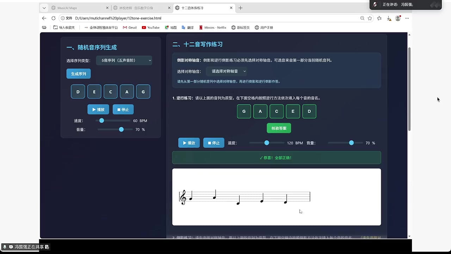Image resolution: width=451 pixels, height=254 pixels.
Task: Adjust the 60 BPM tempo slider
Action: 113,121
